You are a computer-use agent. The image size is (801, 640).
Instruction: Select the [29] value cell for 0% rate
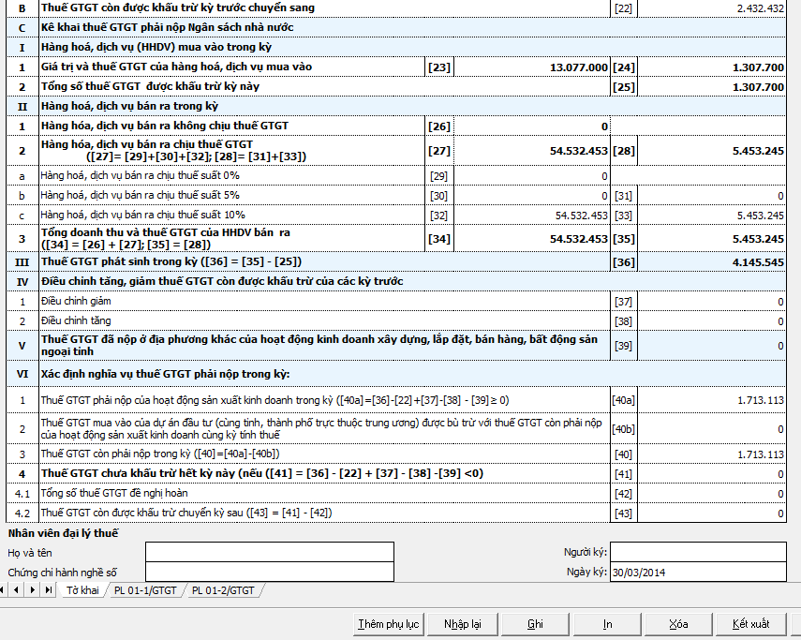point(532,176)
